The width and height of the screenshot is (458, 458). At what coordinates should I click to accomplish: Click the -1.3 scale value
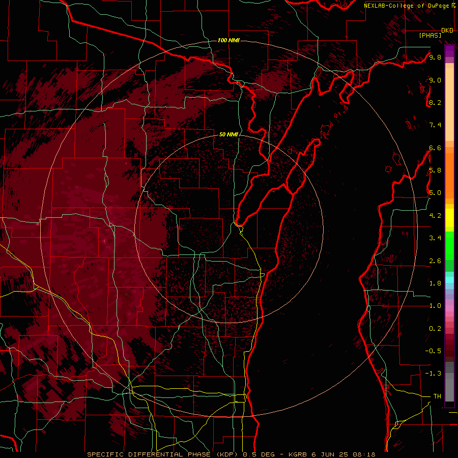click(433, 374)
